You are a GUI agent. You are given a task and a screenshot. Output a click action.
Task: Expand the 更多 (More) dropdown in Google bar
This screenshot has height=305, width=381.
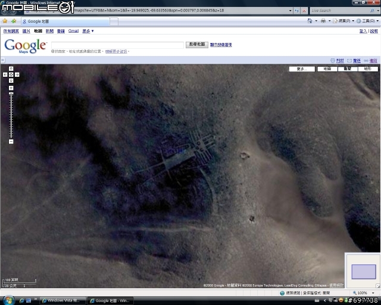[88, 31]
